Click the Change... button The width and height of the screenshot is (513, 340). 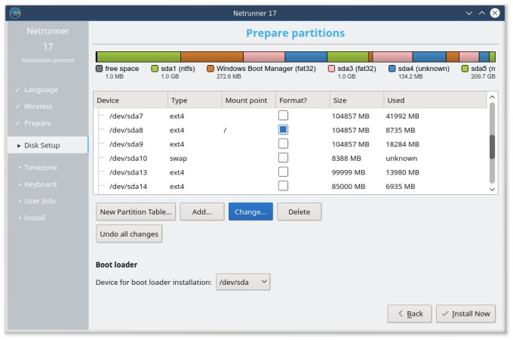[250, 212]
